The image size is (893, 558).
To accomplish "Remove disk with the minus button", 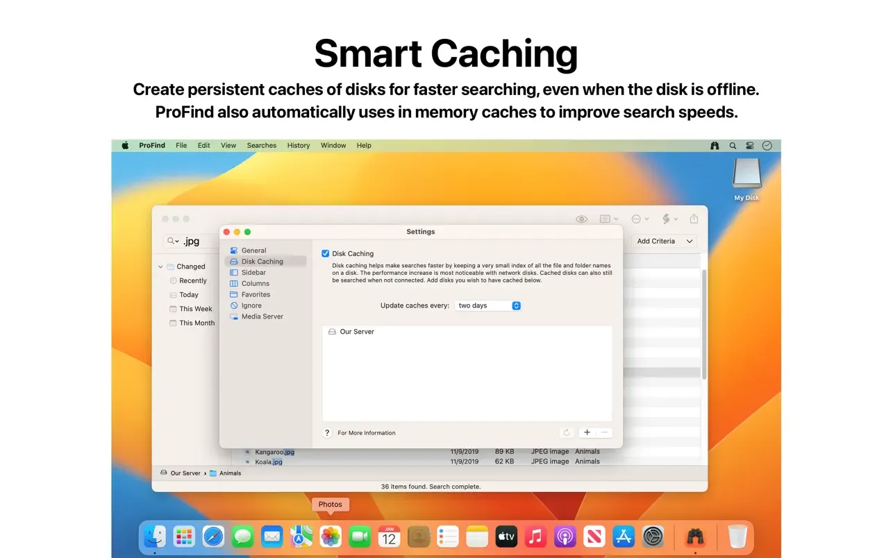I will 605,432.
